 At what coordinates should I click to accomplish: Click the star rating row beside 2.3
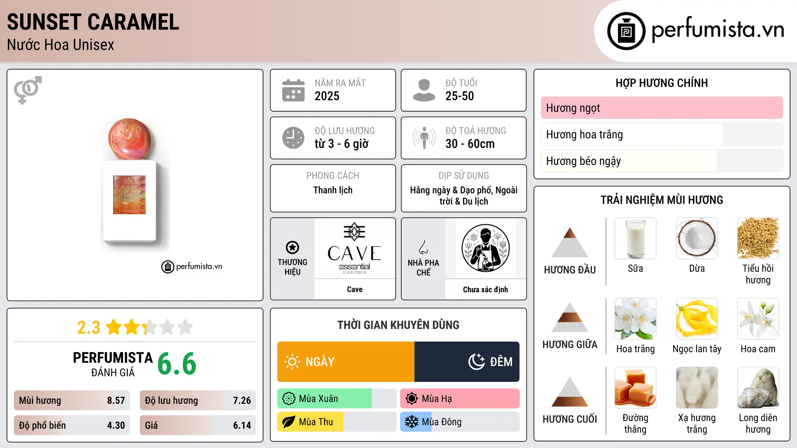[x=149, y=327]
